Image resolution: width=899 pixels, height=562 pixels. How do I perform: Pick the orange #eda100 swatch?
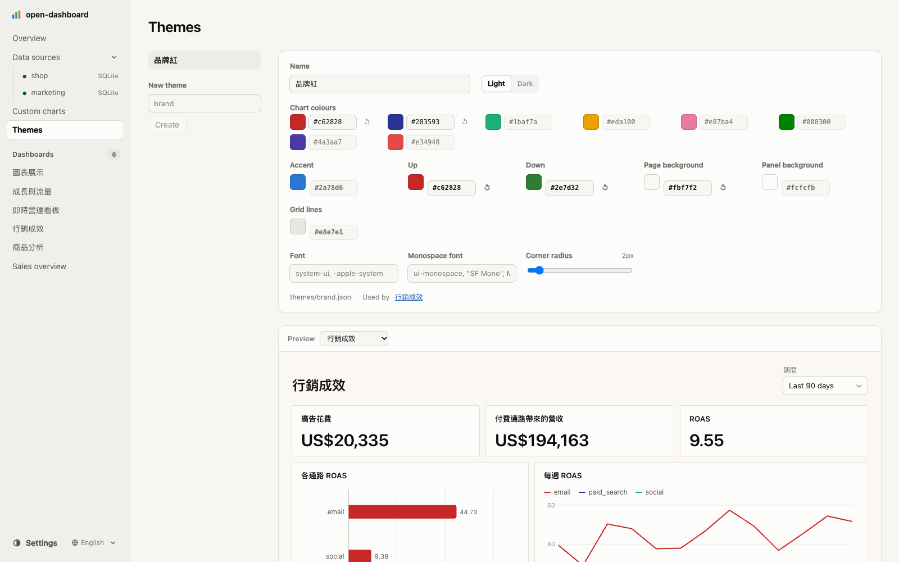591,122
